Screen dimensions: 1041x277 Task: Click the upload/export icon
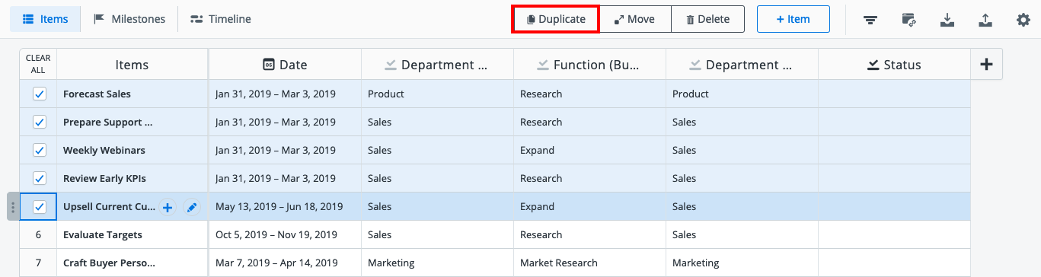pos(985,20)
